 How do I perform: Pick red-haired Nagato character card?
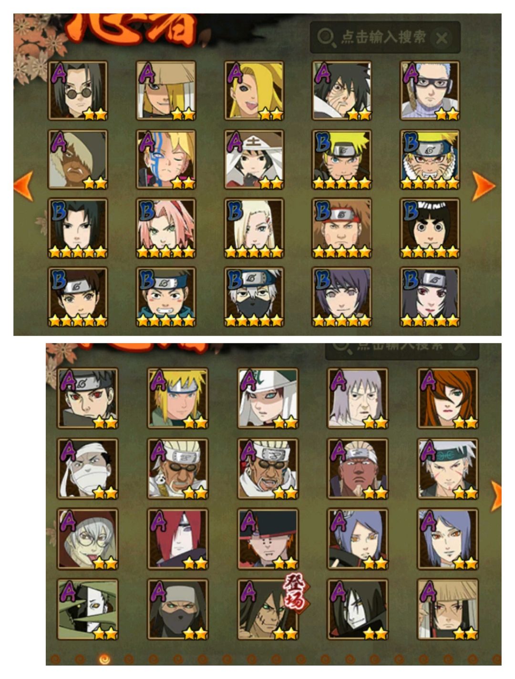point(177,539)
